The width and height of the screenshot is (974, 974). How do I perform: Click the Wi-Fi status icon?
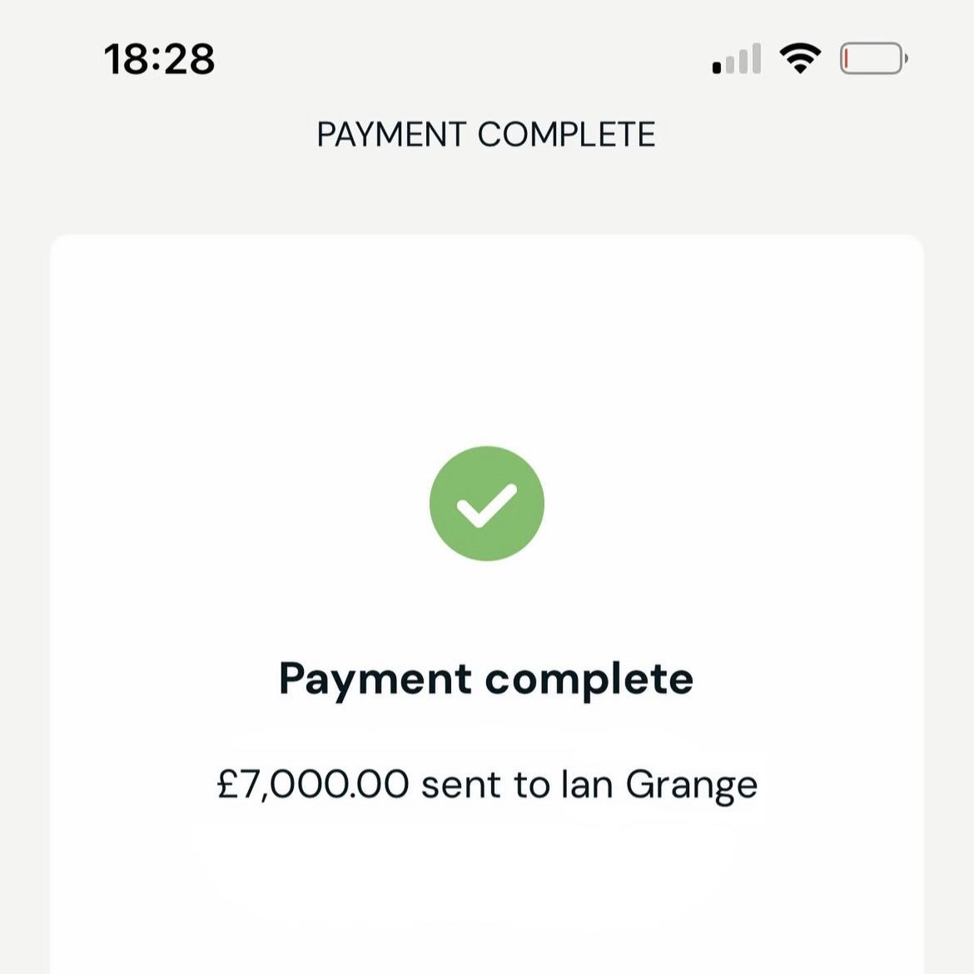pos(800,59)
